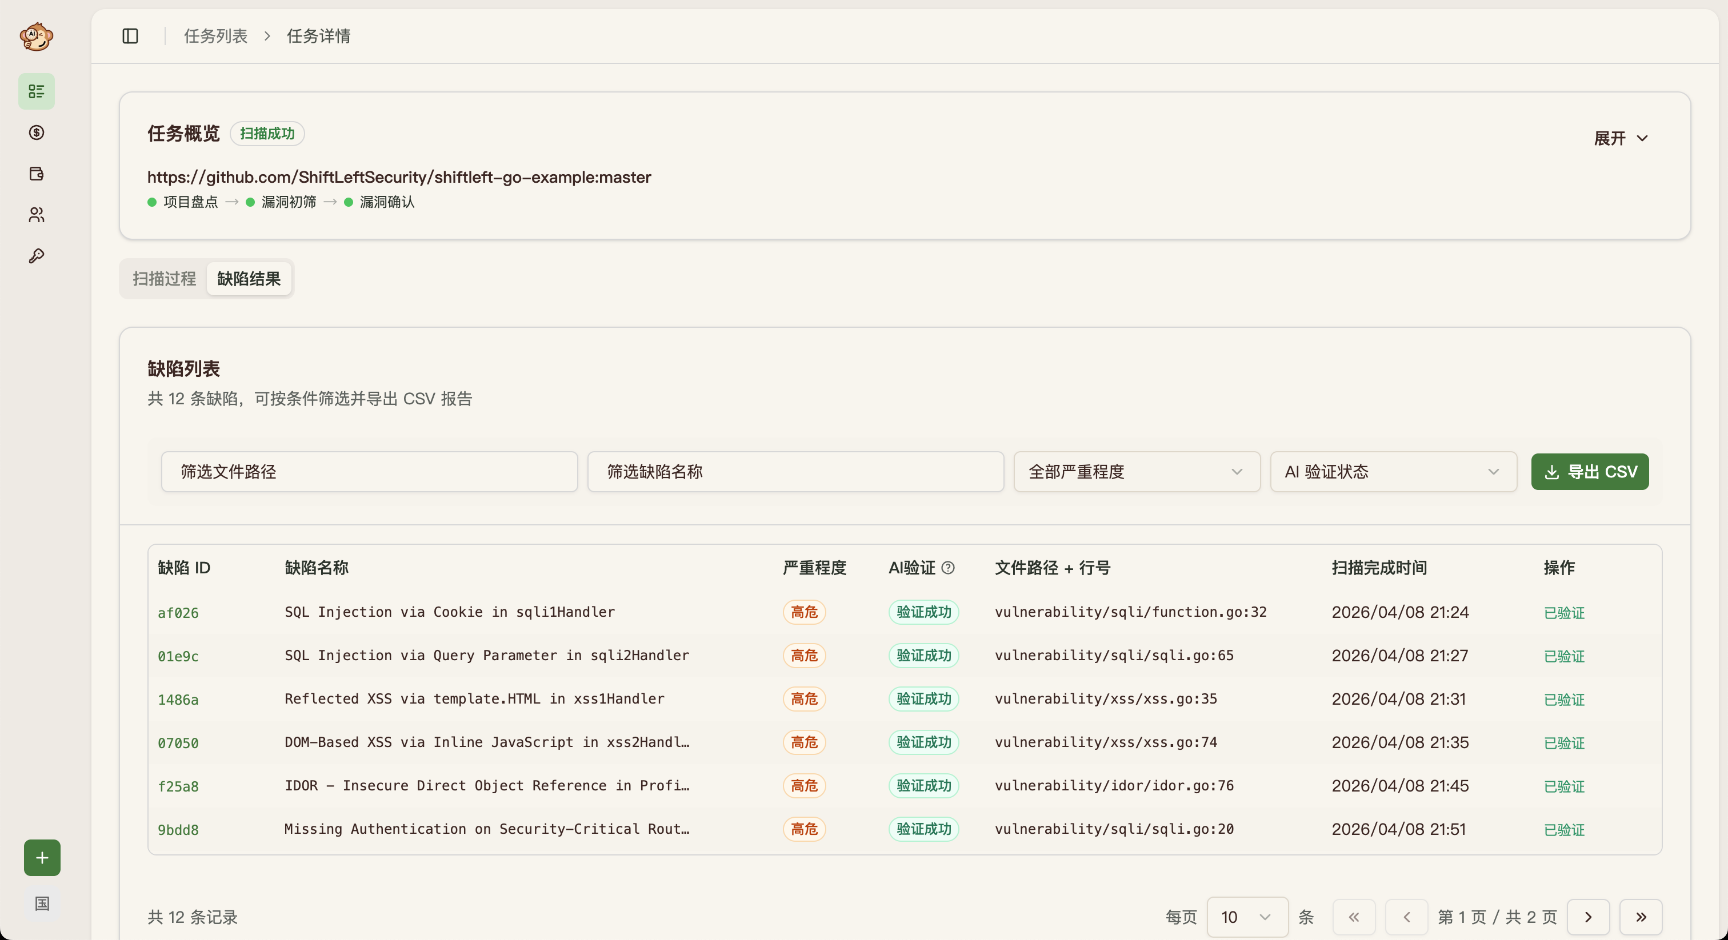This screenshot has height=940, width=1728.
Task: Click the monkey logo icon
Action: [x=36, y=36]
